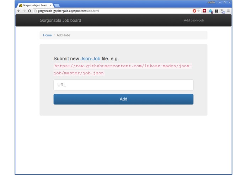This screenshot has width=247, height=175.
Task: Click the page icon beside the address
Action: [36, 11]
